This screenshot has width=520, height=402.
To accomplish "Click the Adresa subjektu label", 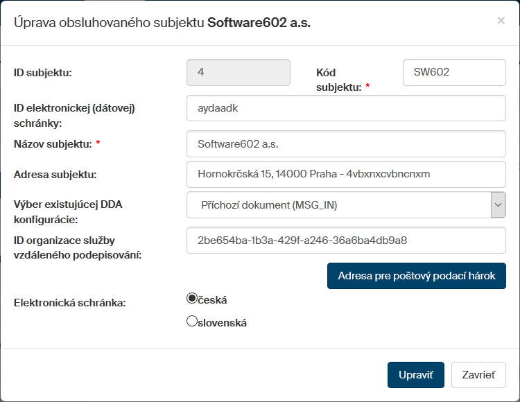I will pyautogui.click(x=55, y=174).
